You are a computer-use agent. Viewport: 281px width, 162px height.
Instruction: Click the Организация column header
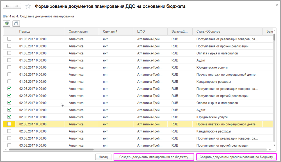pos(78,32)
